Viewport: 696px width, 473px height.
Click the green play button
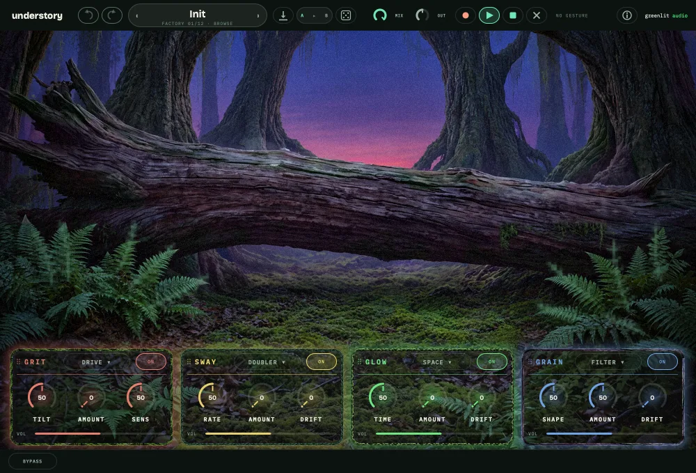coord(489,15)
